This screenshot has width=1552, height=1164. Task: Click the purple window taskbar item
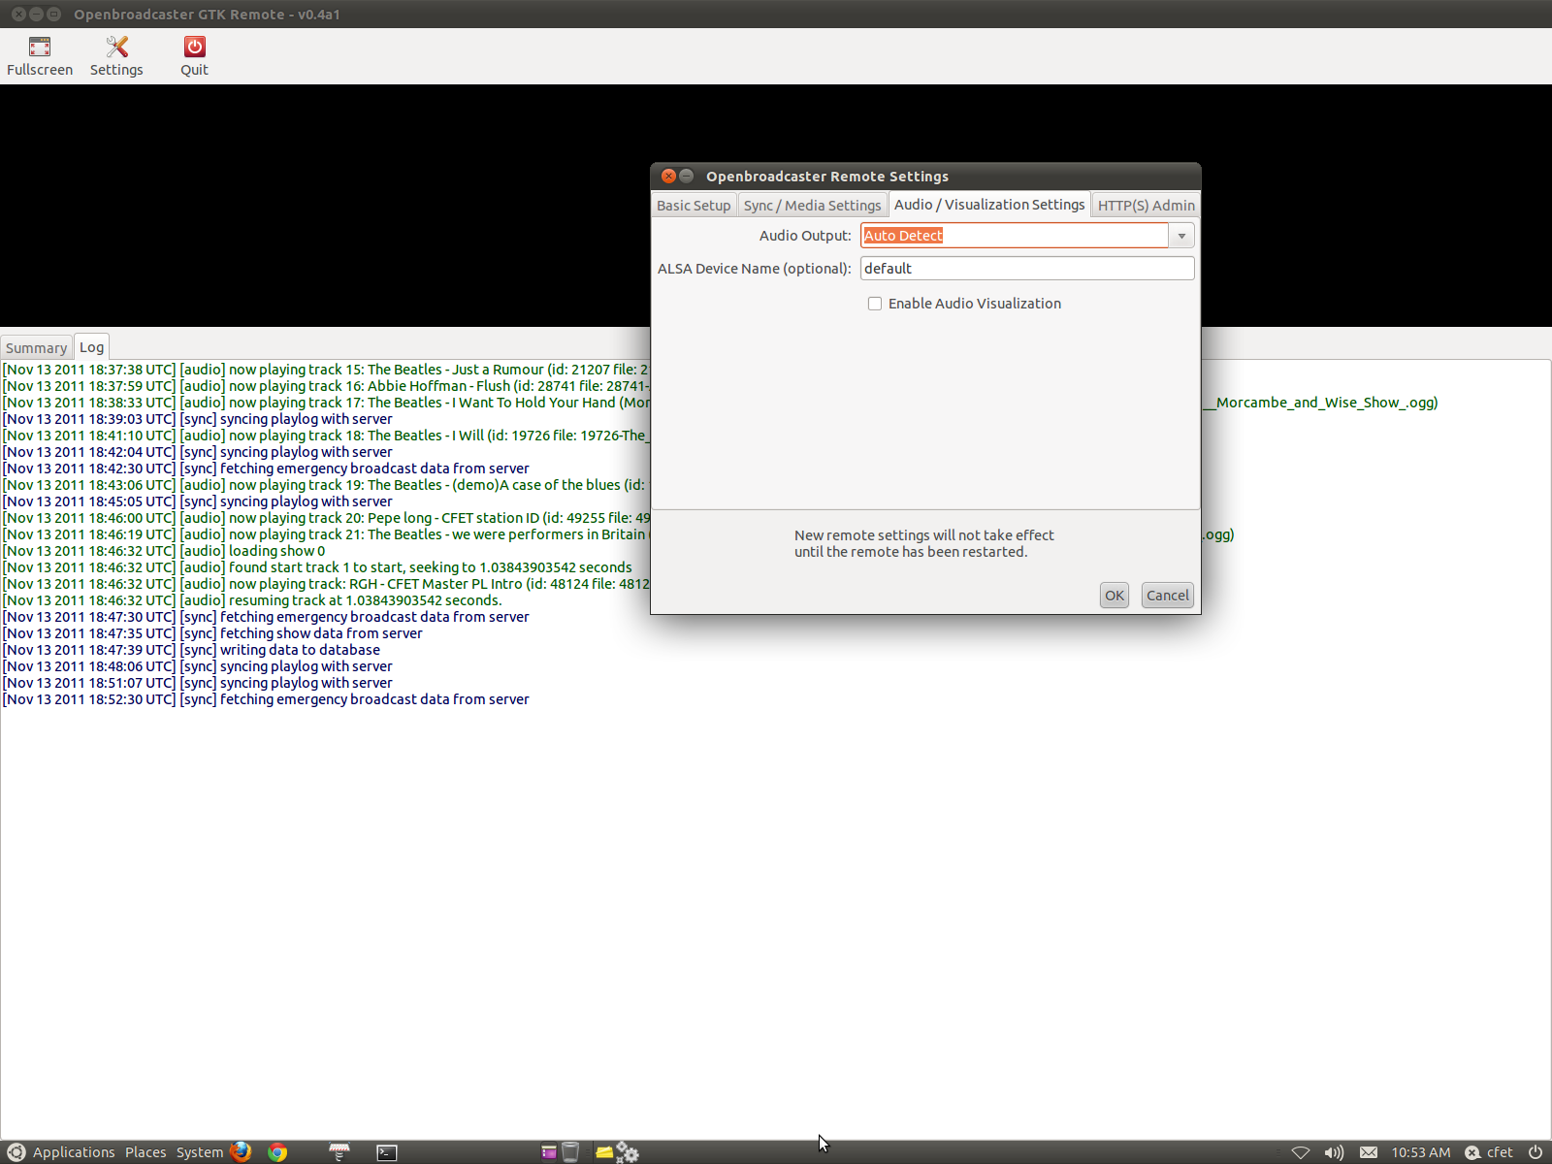pos(549,1152)
